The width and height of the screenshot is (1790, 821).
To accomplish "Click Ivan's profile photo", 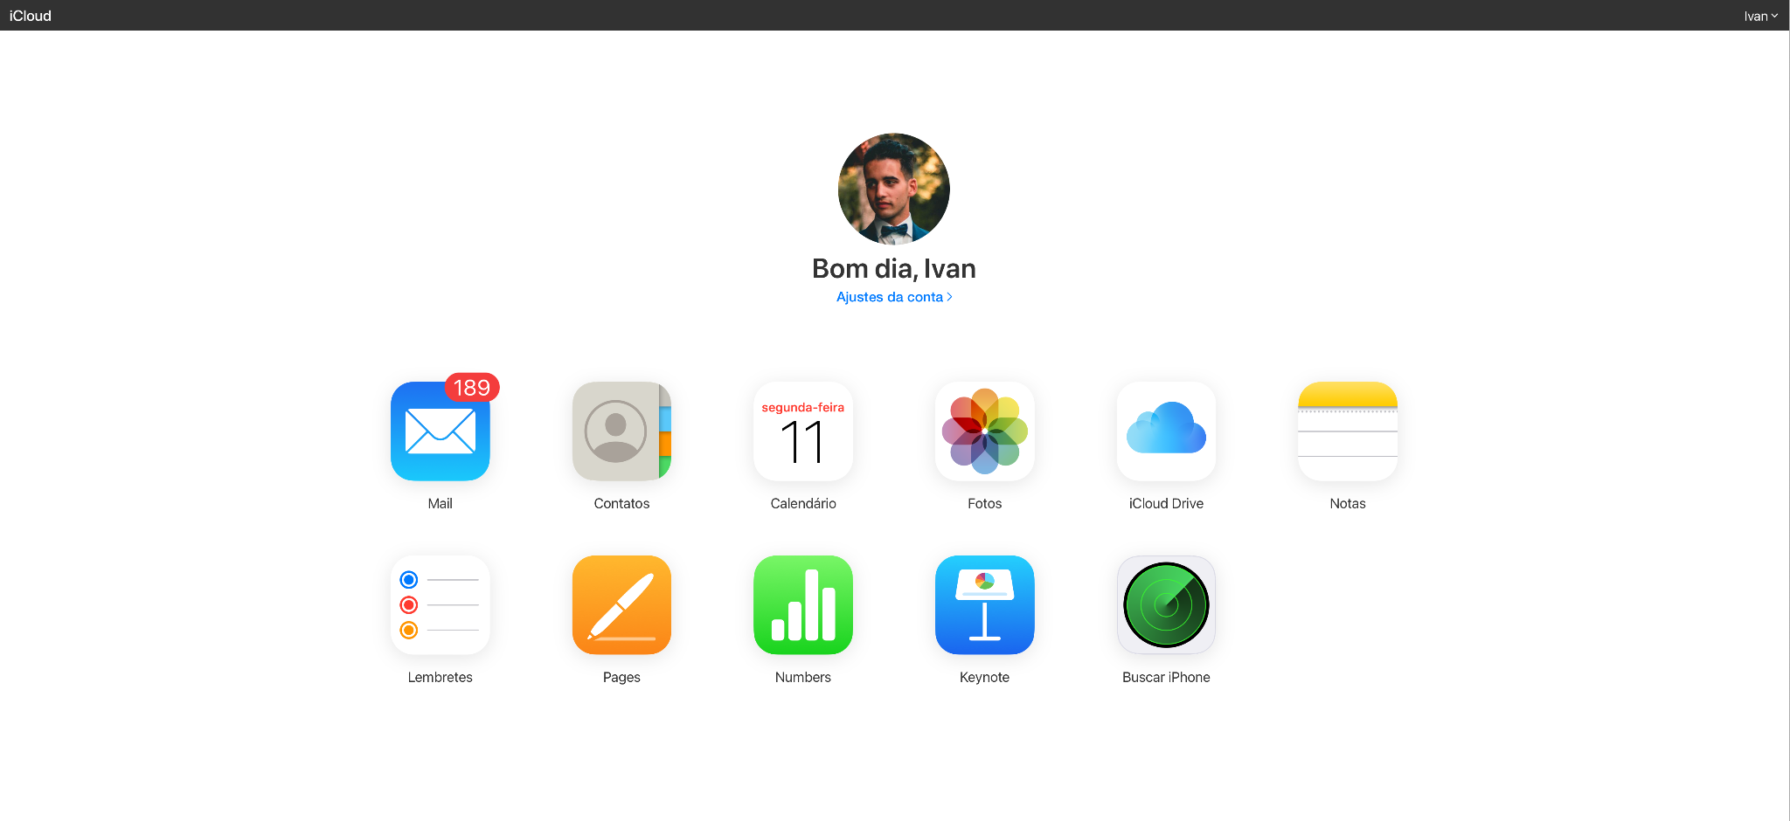I will coord(894,189).
